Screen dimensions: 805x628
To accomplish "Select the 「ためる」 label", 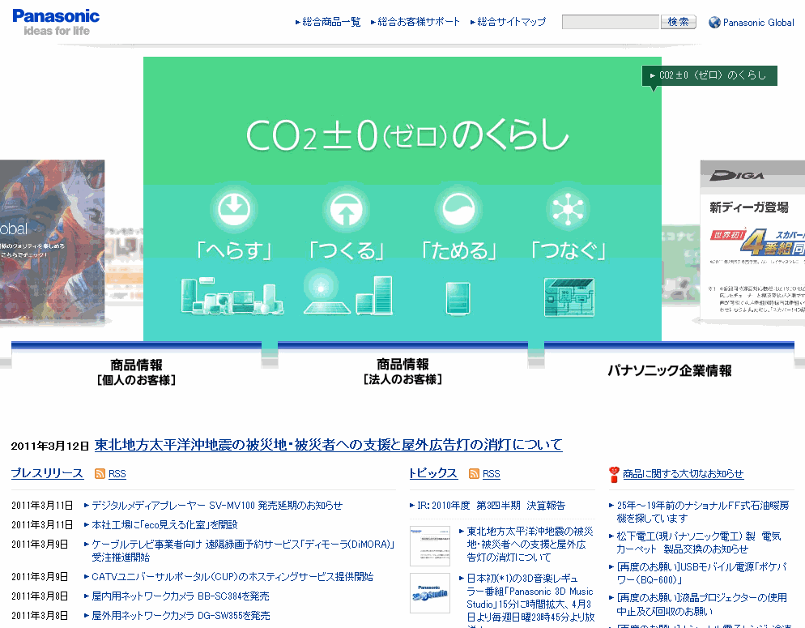I will coord(458,251).
